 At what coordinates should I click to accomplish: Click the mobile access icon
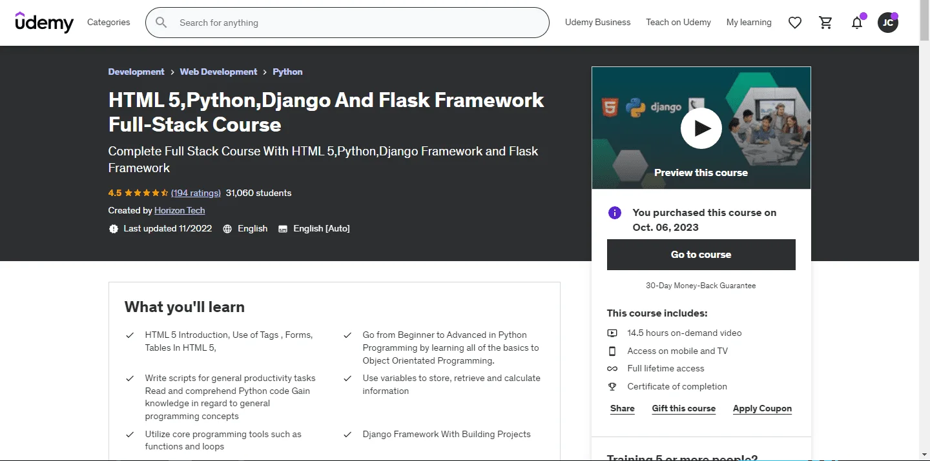click(612, 351)
